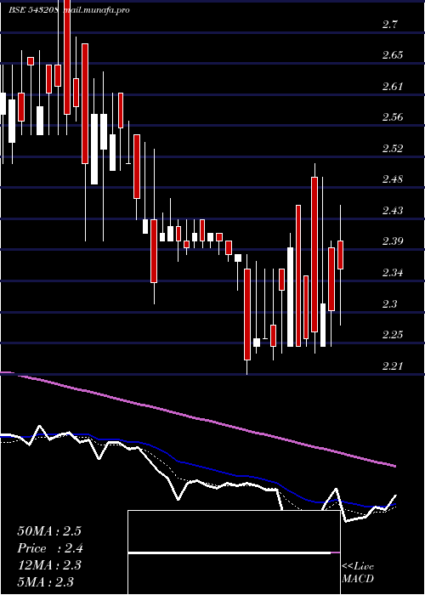Click the pink 50MA trend line
This screenshot has height=595, width=425.
197,418
